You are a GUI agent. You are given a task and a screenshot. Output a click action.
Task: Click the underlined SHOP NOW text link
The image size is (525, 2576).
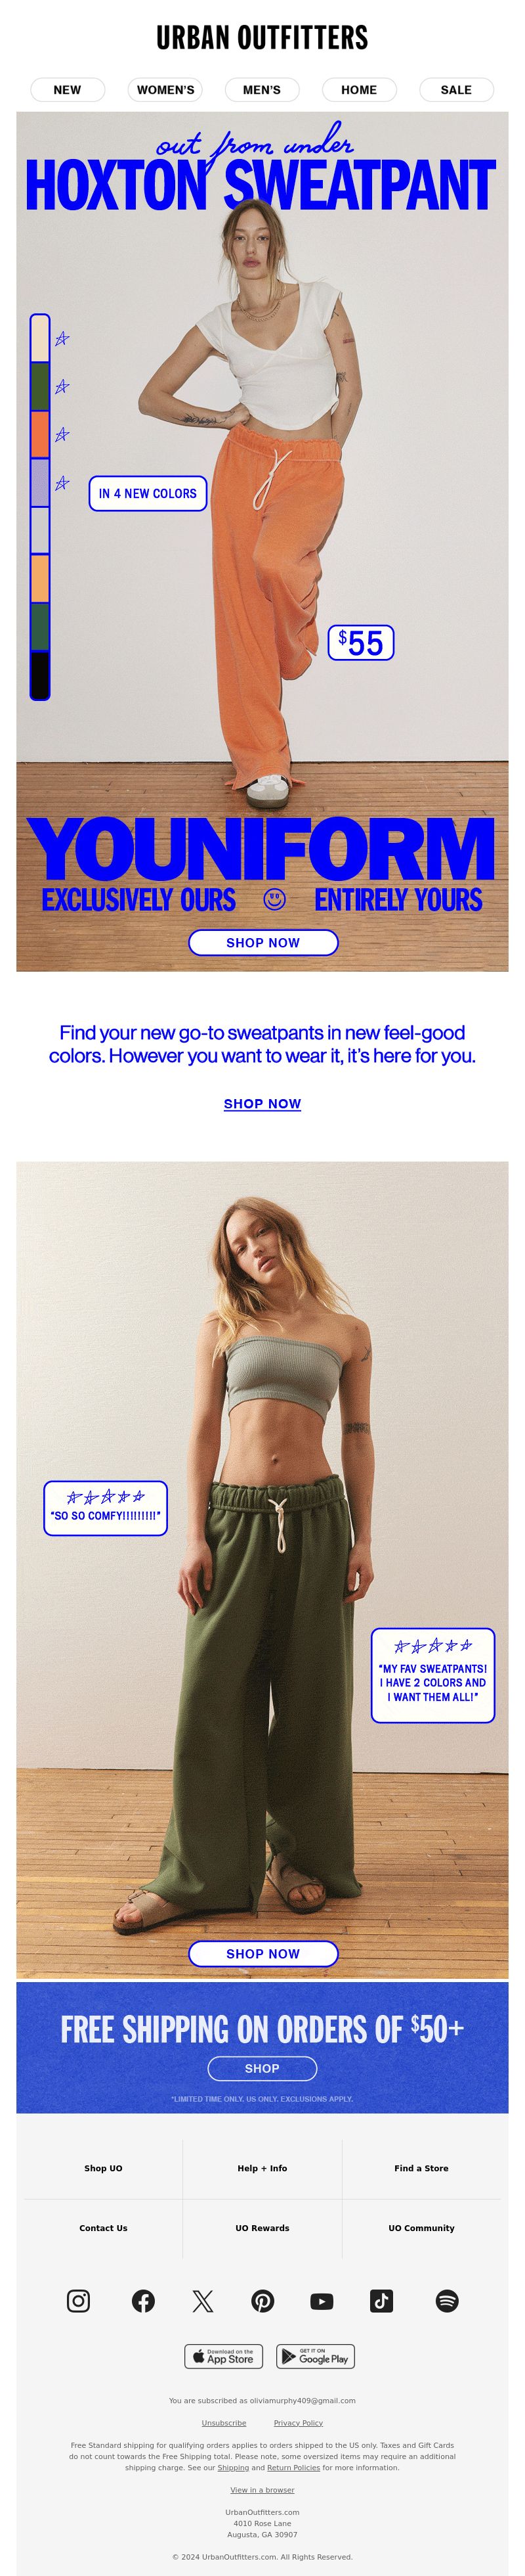[262, 1103]
